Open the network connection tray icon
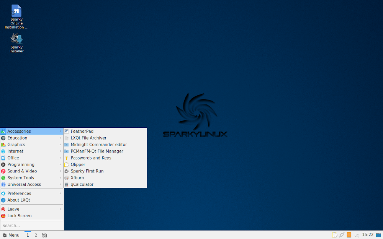The image size is (383, 239). [x=342, y=235]
